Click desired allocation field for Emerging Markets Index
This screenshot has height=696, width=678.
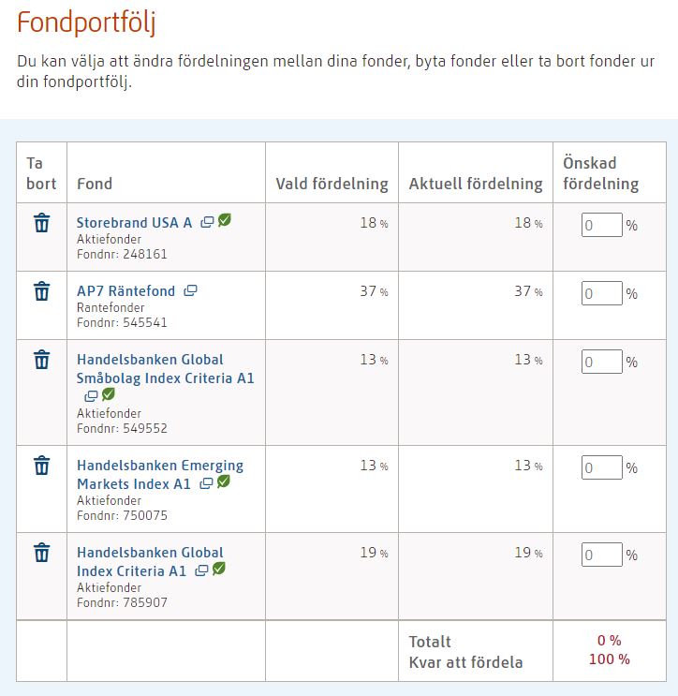point(601,467)
